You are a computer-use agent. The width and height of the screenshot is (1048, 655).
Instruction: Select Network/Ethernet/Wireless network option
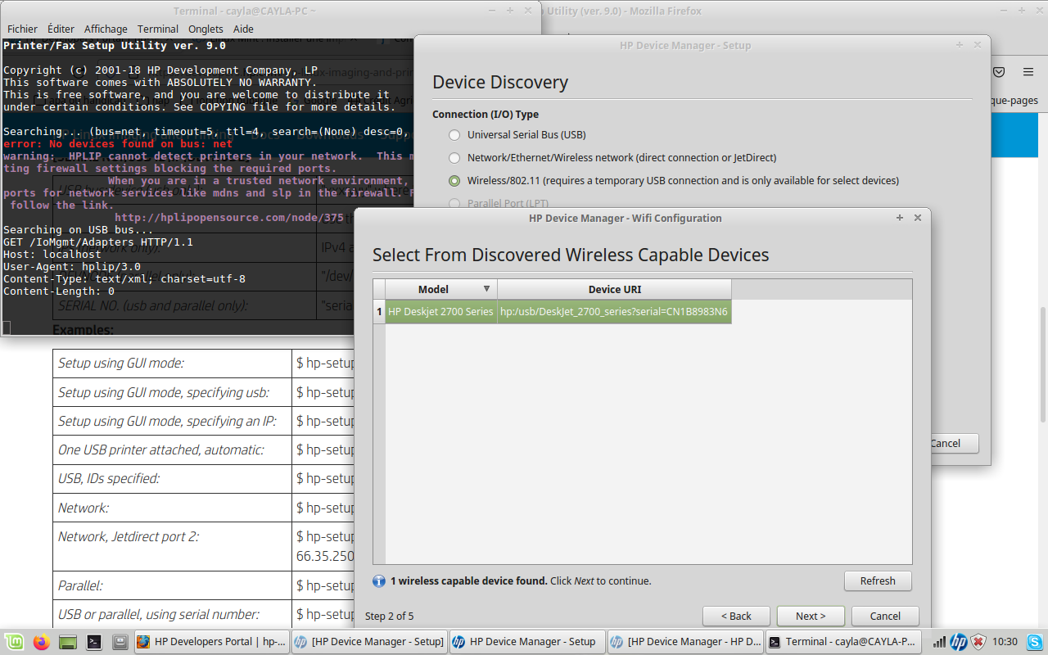[454, 158]
